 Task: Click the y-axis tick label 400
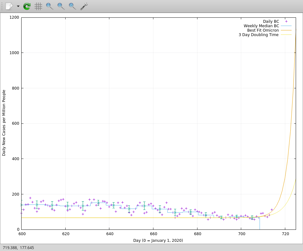[16, 159]
